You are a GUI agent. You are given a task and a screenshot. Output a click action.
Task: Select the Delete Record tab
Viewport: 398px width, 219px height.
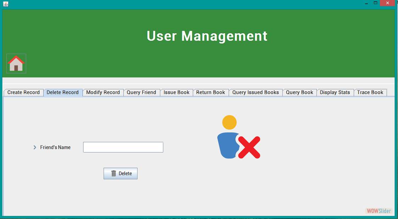coord(63,92)
